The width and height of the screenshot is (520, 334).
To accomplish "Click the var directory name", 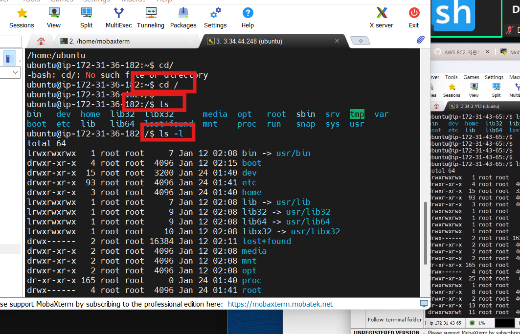I will [x=382, y=114].
